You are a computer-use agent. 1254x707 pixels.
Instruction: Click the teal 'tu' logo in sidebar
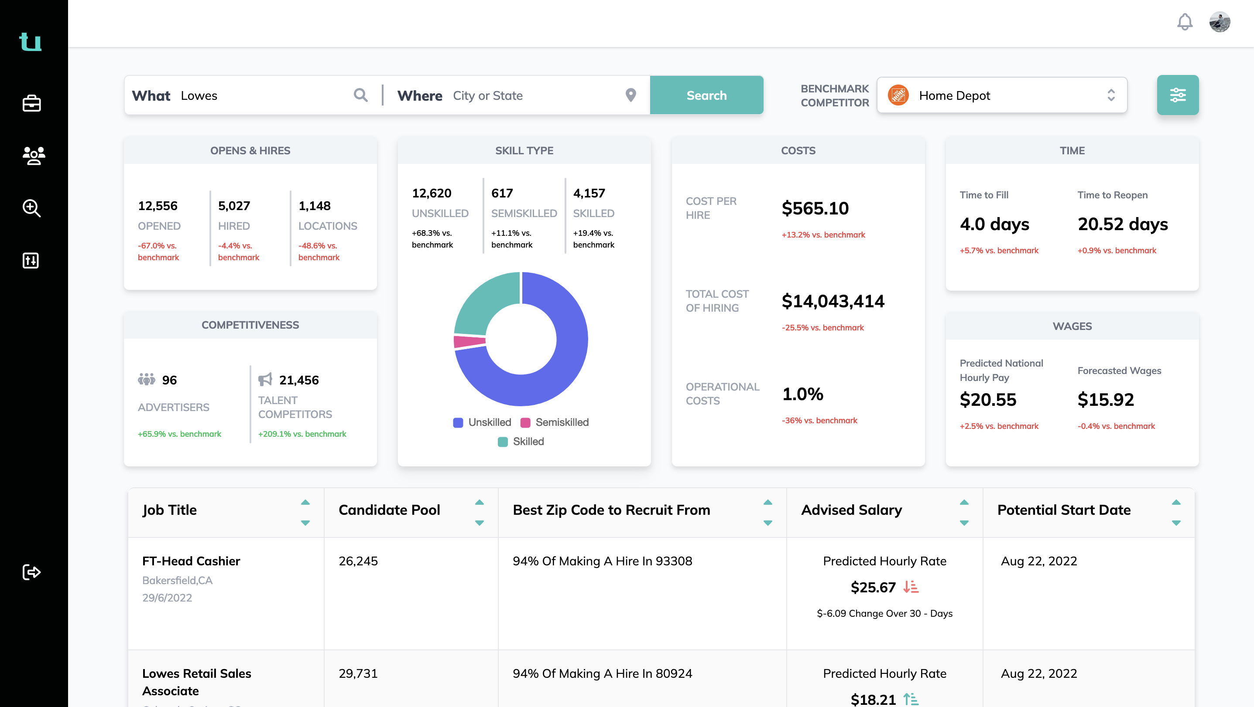pyautogui.click(x=31, y=41)
